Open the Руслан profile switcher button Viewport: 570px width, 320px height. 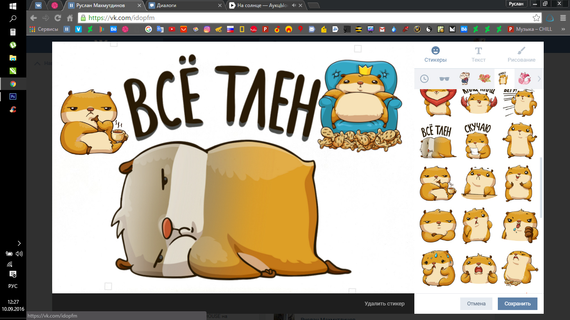tap(516, 4)
